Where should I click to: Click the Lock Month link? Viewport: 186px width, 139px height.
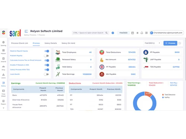pos(15,74)
